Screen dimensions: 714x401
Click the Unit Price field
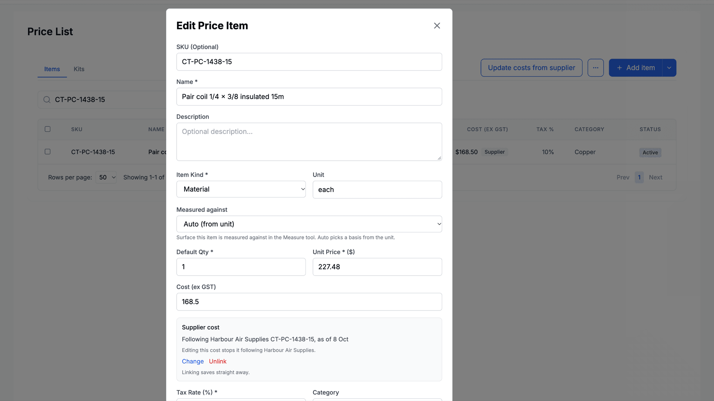[377, 267]
